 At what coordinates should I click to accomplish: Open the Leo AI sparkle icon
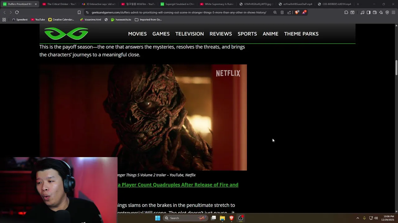pyautogui.click(x=381, y=12)
